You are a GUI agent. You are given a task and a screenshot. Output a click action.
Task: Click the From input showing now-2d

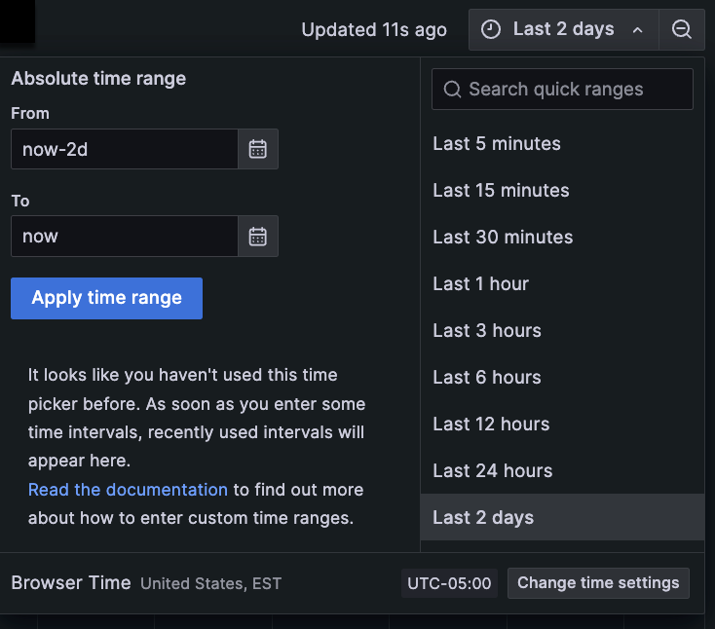[124, 149]
